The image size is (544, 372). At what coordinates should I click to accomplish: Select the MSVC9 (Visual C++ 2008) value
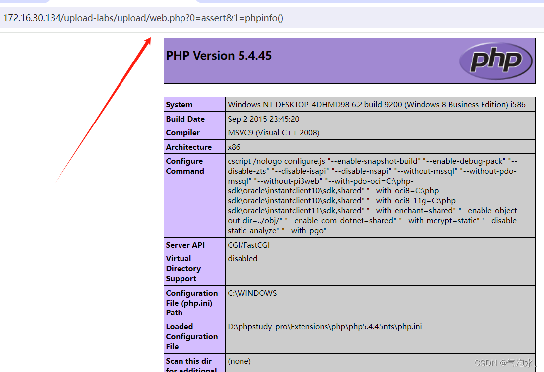[273, 132]
